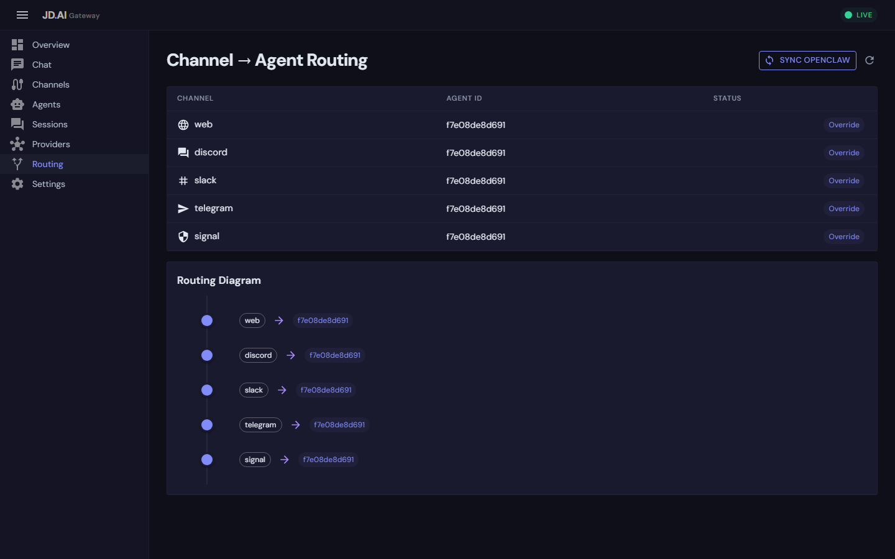The width and height of the screenshot is (895, 559).
Task: Open Settings via the gear icon
Action: [x=17, y=183]
